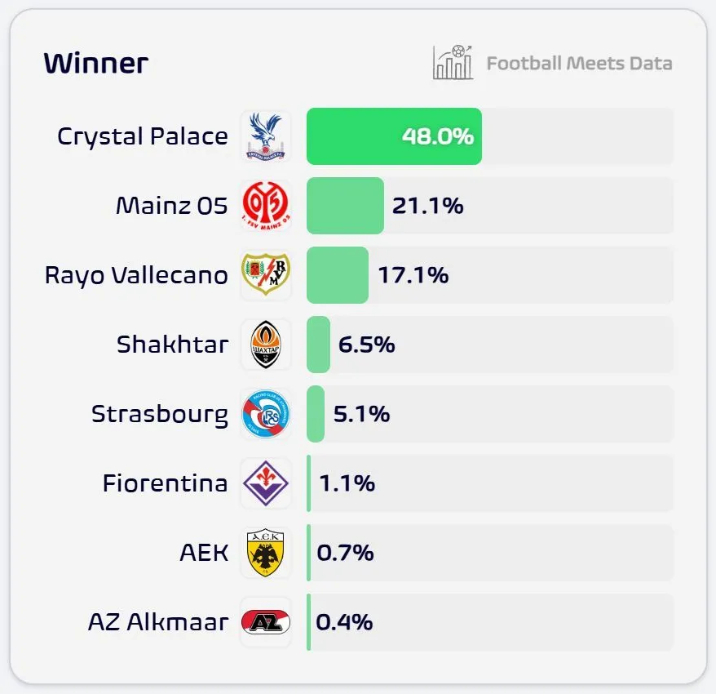Click the Fiorentina team label
Image resolution: width=716 pixels, height=694 pixels.
coord(165,483)
